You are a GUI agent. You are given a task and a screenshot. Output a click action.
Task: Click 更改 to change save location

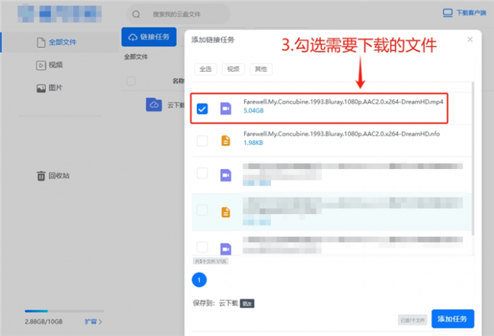click(247, 303)
